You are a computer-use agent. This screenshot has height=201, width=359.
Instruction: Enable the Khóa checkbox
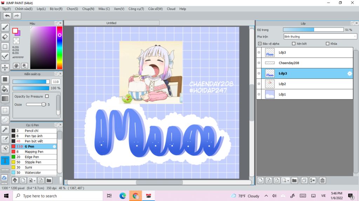click(327, 44)
